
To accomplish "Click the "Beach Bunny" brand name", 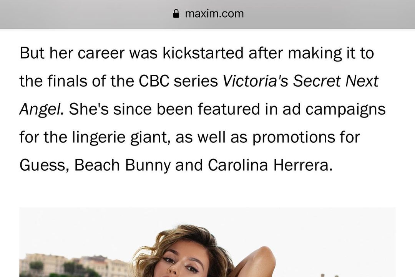I will [123, 165].
